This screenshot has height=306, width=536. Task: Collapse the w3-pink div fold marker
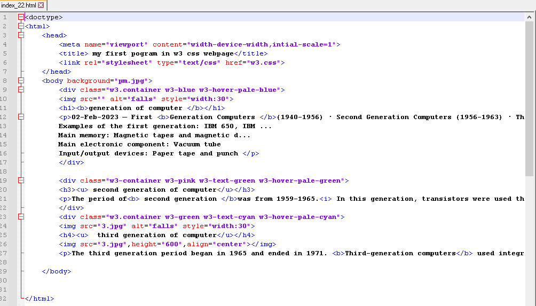(x=21, y=181)
